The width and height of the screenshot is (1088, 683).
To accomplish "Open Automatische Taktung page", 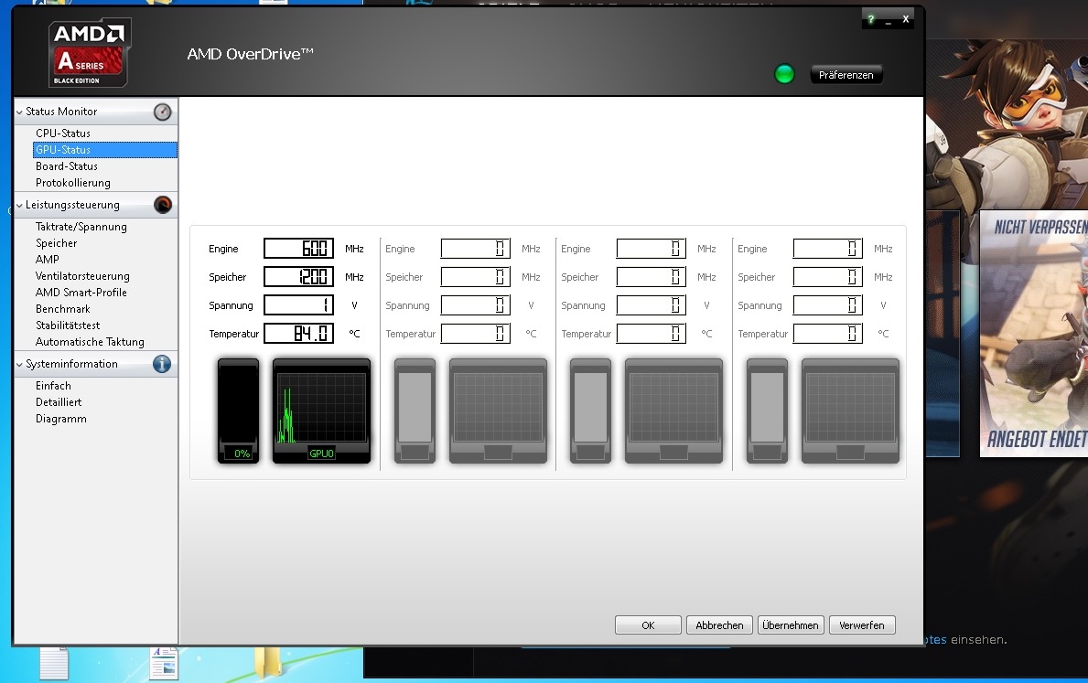I will pyautogui.click(x=90, y=342).
